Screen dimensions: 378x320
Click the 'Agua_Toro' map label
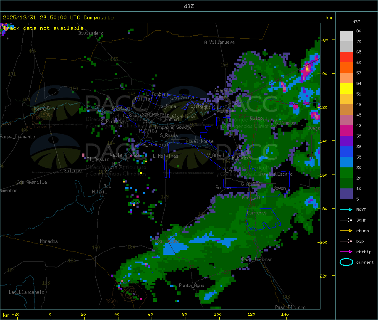tap(45, 108)
